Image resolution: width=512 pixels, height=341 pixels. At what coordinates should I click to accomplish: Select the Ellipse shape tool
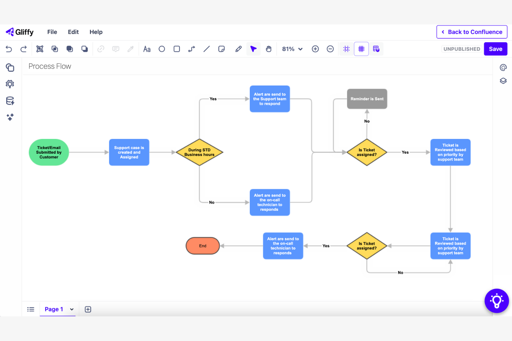click(162, 49)
